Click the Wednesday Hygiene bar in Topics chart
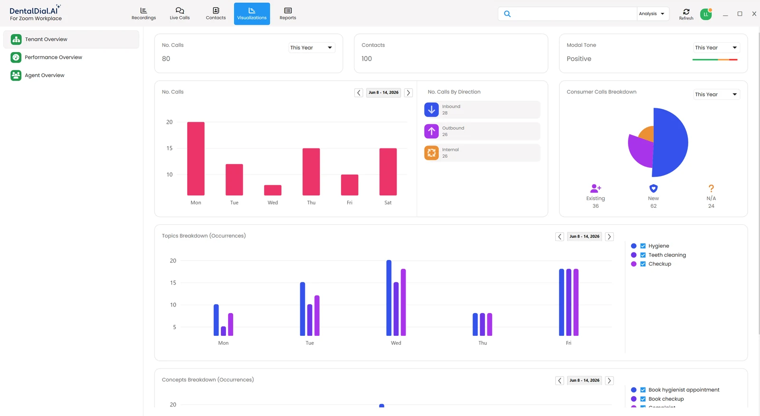Image resolution: width=760 pixels, height=416 pixels. click(389, 298)
